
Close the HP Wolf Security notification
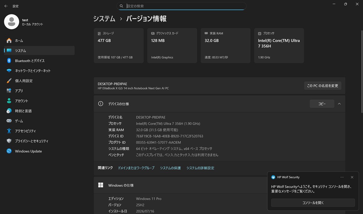tap(352, 177)
